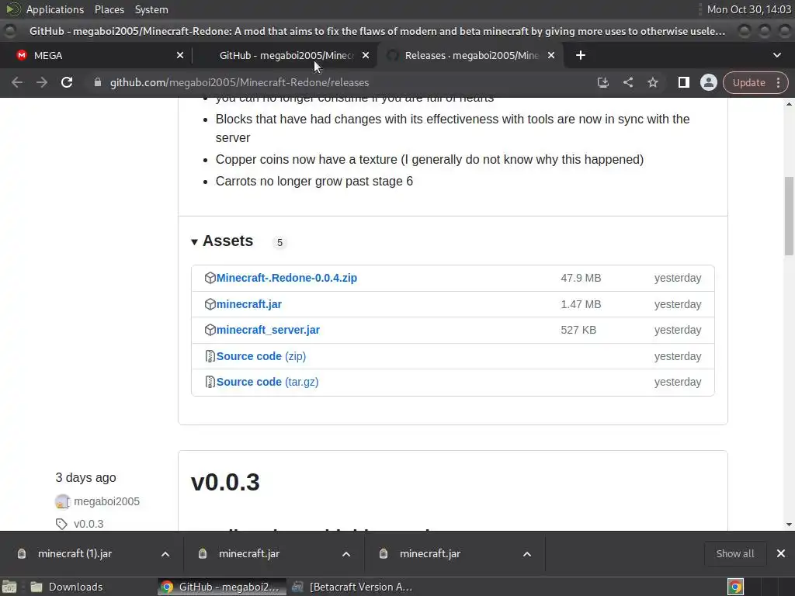Close the downloads bar
795x596 pixels.
click(781, 554)
